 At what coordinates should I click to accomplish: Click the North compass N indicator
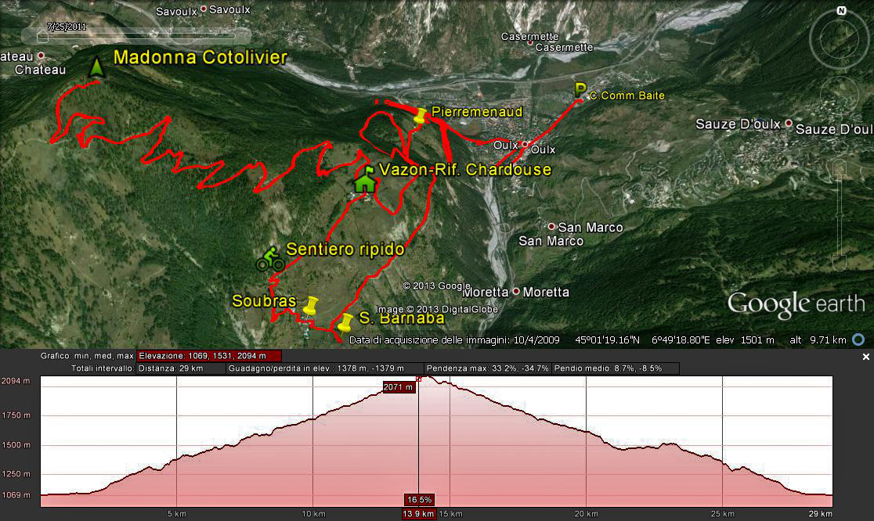(841, 11)
